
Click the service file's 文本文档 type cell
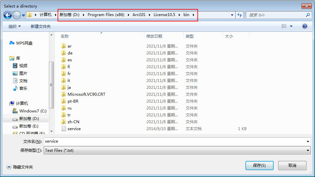click(x=194, y=128)
